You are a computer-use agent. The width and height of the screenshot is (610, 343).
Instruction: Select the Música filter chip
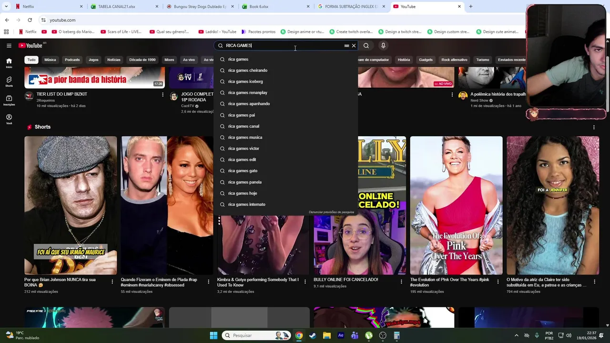pos(50,60)
